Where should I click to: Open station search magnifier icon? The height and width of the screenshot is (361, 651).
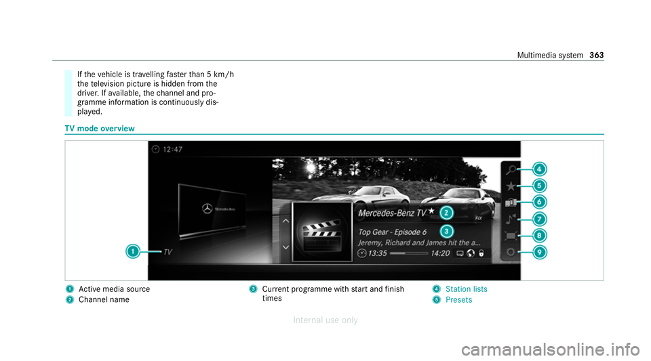(511, 169)
